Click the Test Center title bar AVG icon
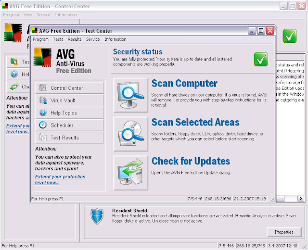Image resolution: width=308 pixels, height=250 pixels. point(35,30)
